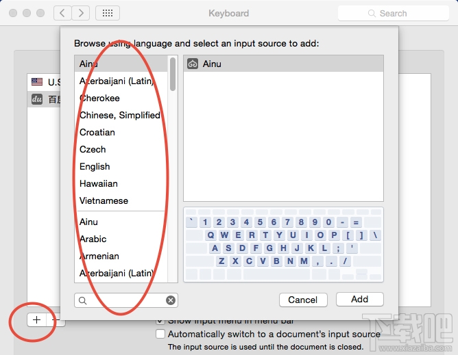Select second Ainu entry below divider
This screenshot has height=355, width=458.
click(x=121, y=222)
